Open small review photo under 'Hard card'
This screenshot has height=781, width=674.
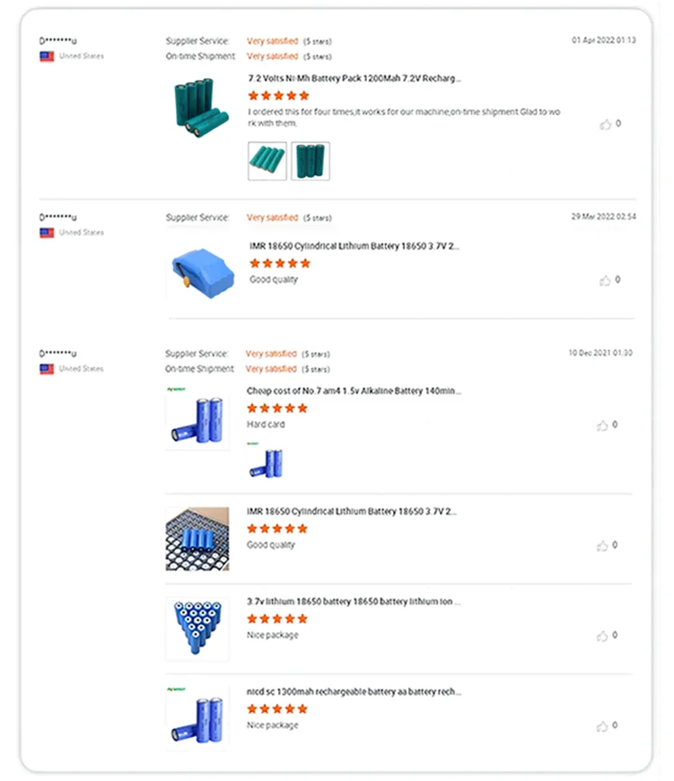pyautogui.click(x=267, y=460)
